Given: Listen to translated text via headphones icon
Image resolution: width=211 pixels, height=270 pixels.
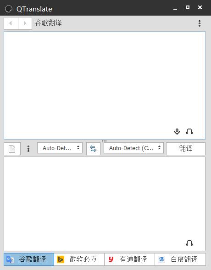Looking at the screenshot, I should 189,243.
